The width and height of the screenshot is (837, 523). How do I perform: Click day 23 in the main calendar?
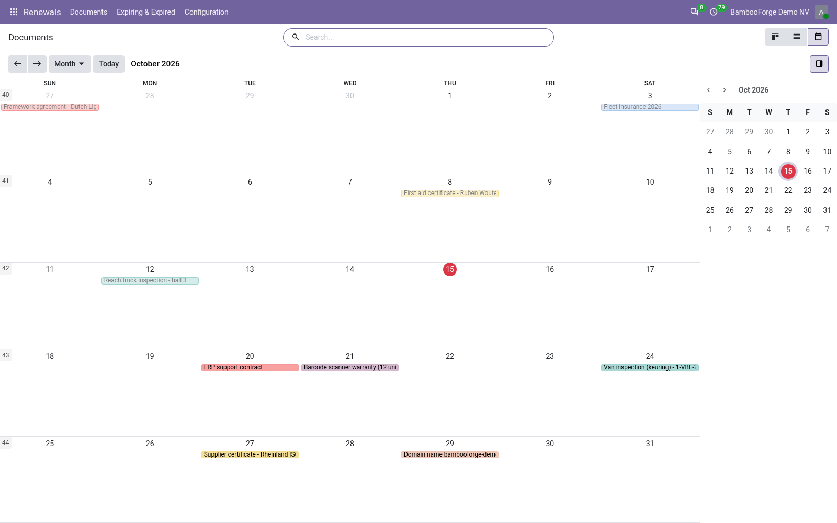pos(550,356)
